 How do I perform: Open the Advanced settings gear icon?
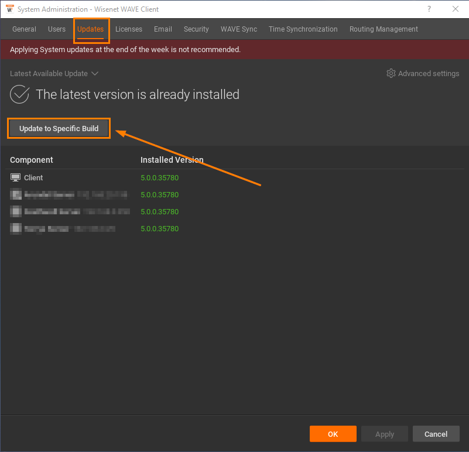click(391, 73)
